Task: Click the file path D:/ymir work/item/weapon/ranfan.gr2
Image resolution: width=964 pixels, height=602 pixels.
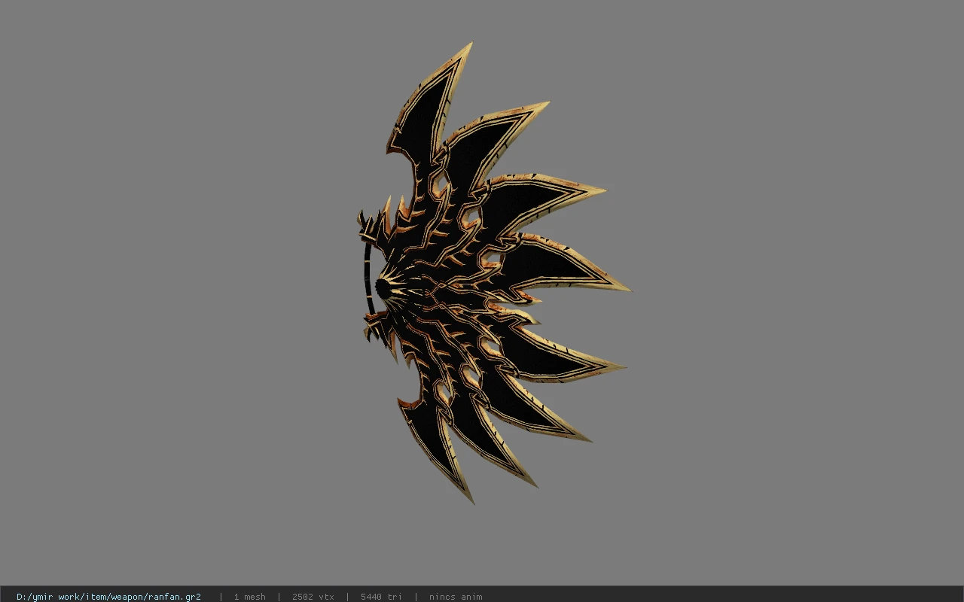Action: [x=108, y=597]
